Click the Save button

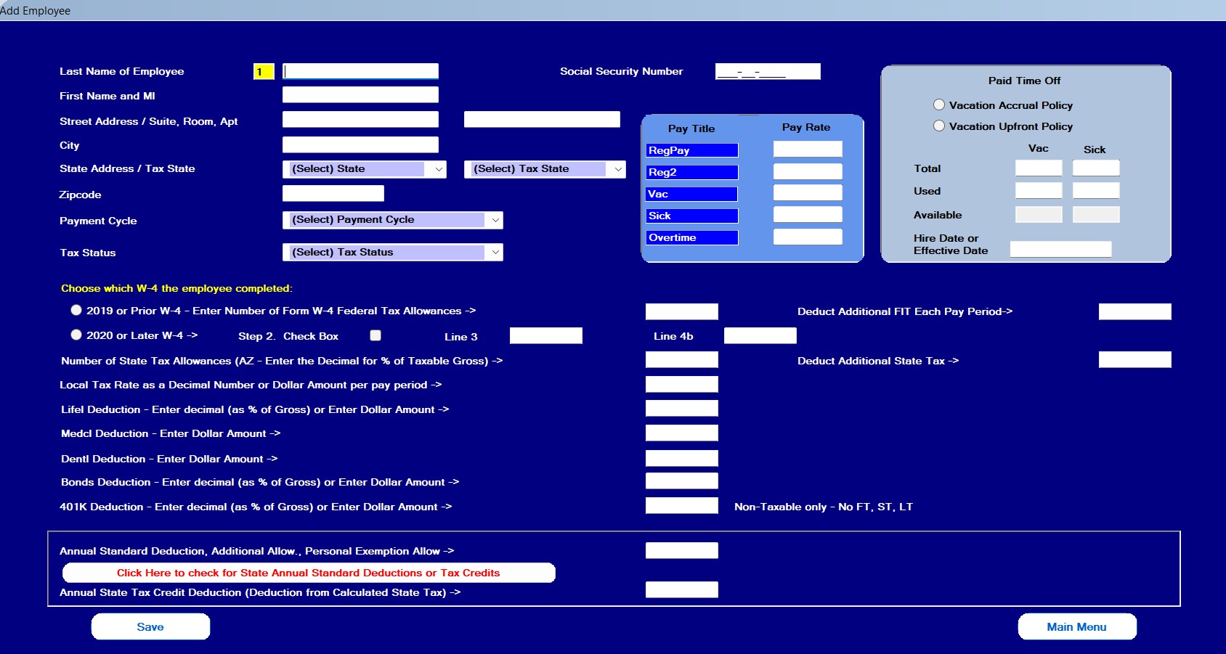[x=150, y=626]
